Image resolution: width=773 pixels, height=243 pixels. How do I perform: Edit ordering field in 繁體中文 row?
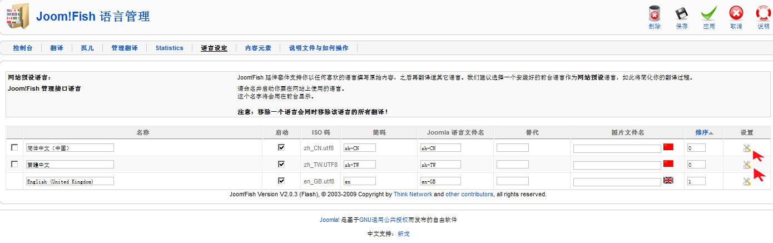click(x=696, y=165)
